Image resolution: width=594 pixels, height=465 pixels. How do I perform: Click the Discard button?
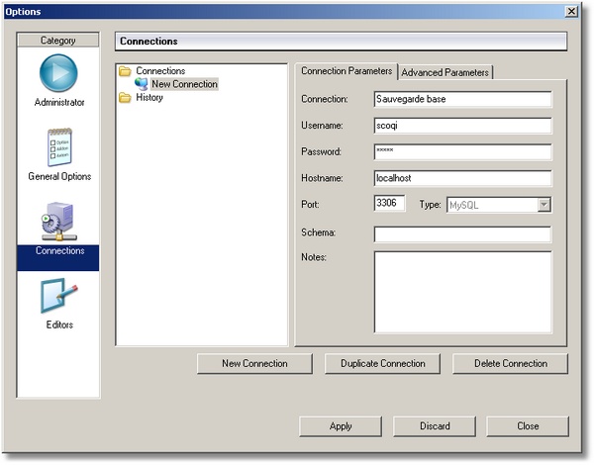click(435, 426)
